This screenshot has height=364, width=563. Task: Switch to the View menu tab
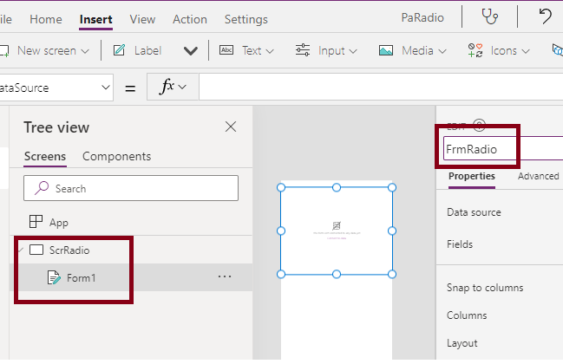pos(142,19)
